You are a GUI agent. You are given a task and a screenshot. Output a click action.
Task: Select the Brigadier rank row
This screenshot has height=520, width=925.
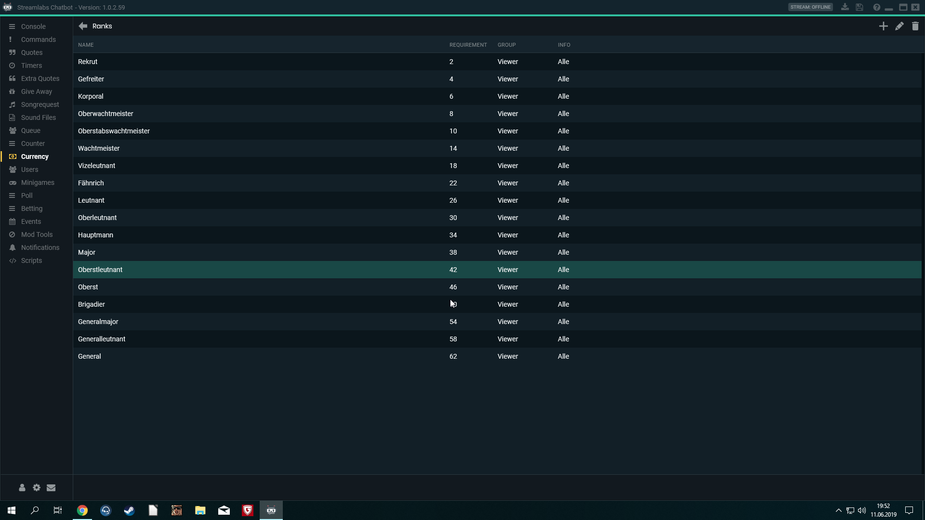(92, 304)
